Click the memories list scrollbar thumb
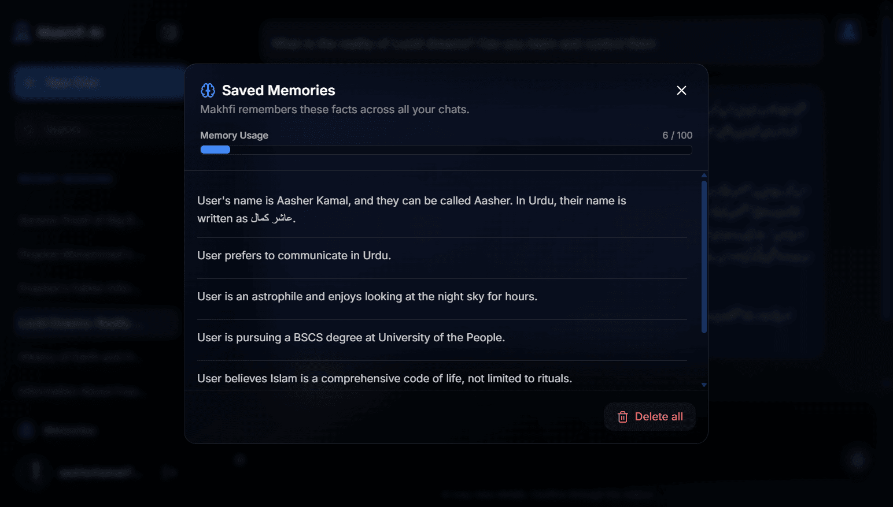The width and height of the screenshot is (893, 507). (704, 257)
